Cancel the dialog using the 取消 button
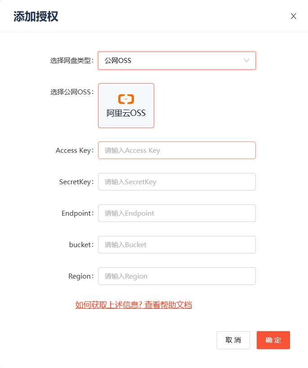 [x=233, y=340]
